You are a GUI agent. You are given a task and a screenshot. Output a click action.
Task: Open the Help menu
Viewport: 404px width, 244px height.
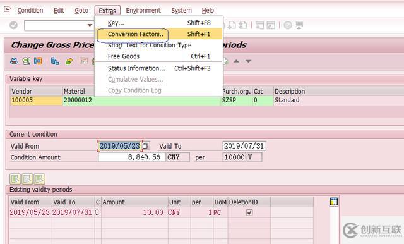click(x=208, y=11)
